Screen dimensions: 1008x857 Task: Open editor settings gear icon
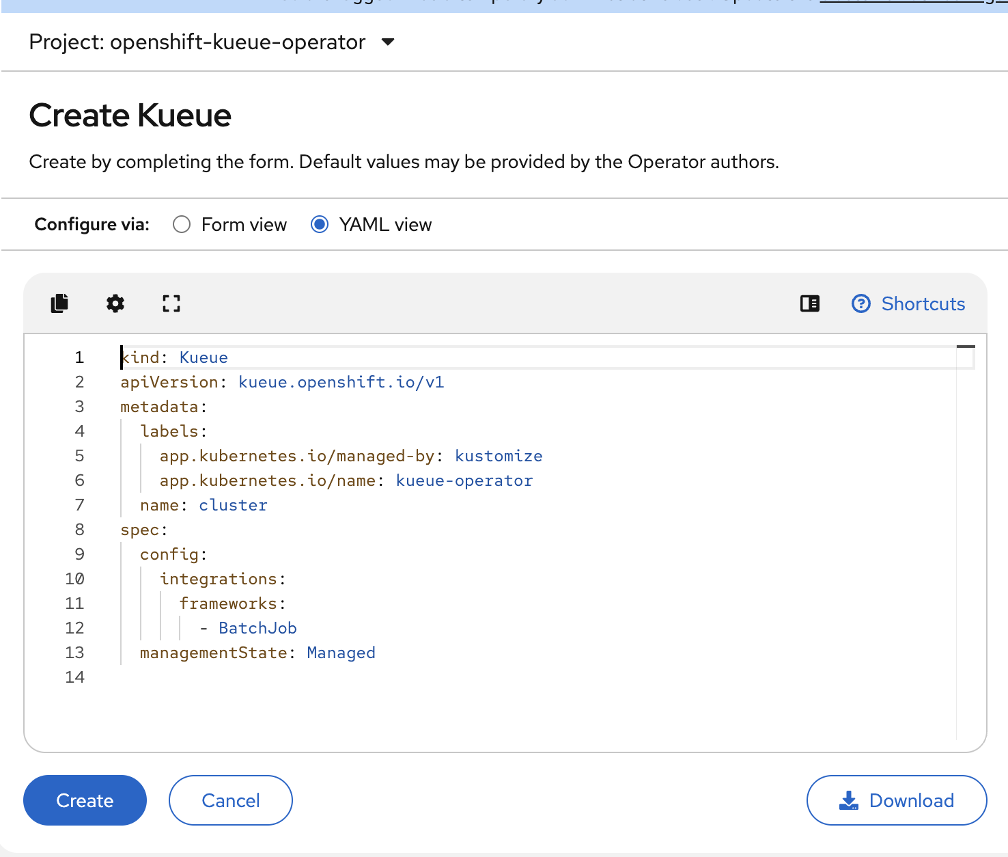click(x=115, y=303)
